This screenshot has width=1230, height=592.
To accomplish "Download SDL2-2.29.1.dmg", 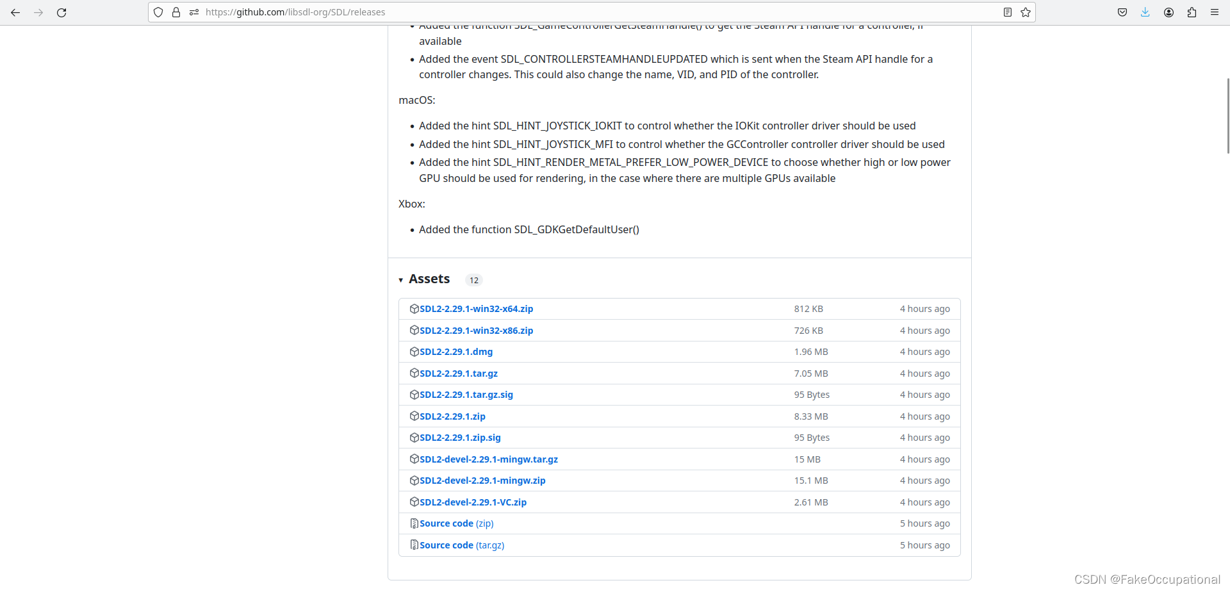I will coord(456,352).
